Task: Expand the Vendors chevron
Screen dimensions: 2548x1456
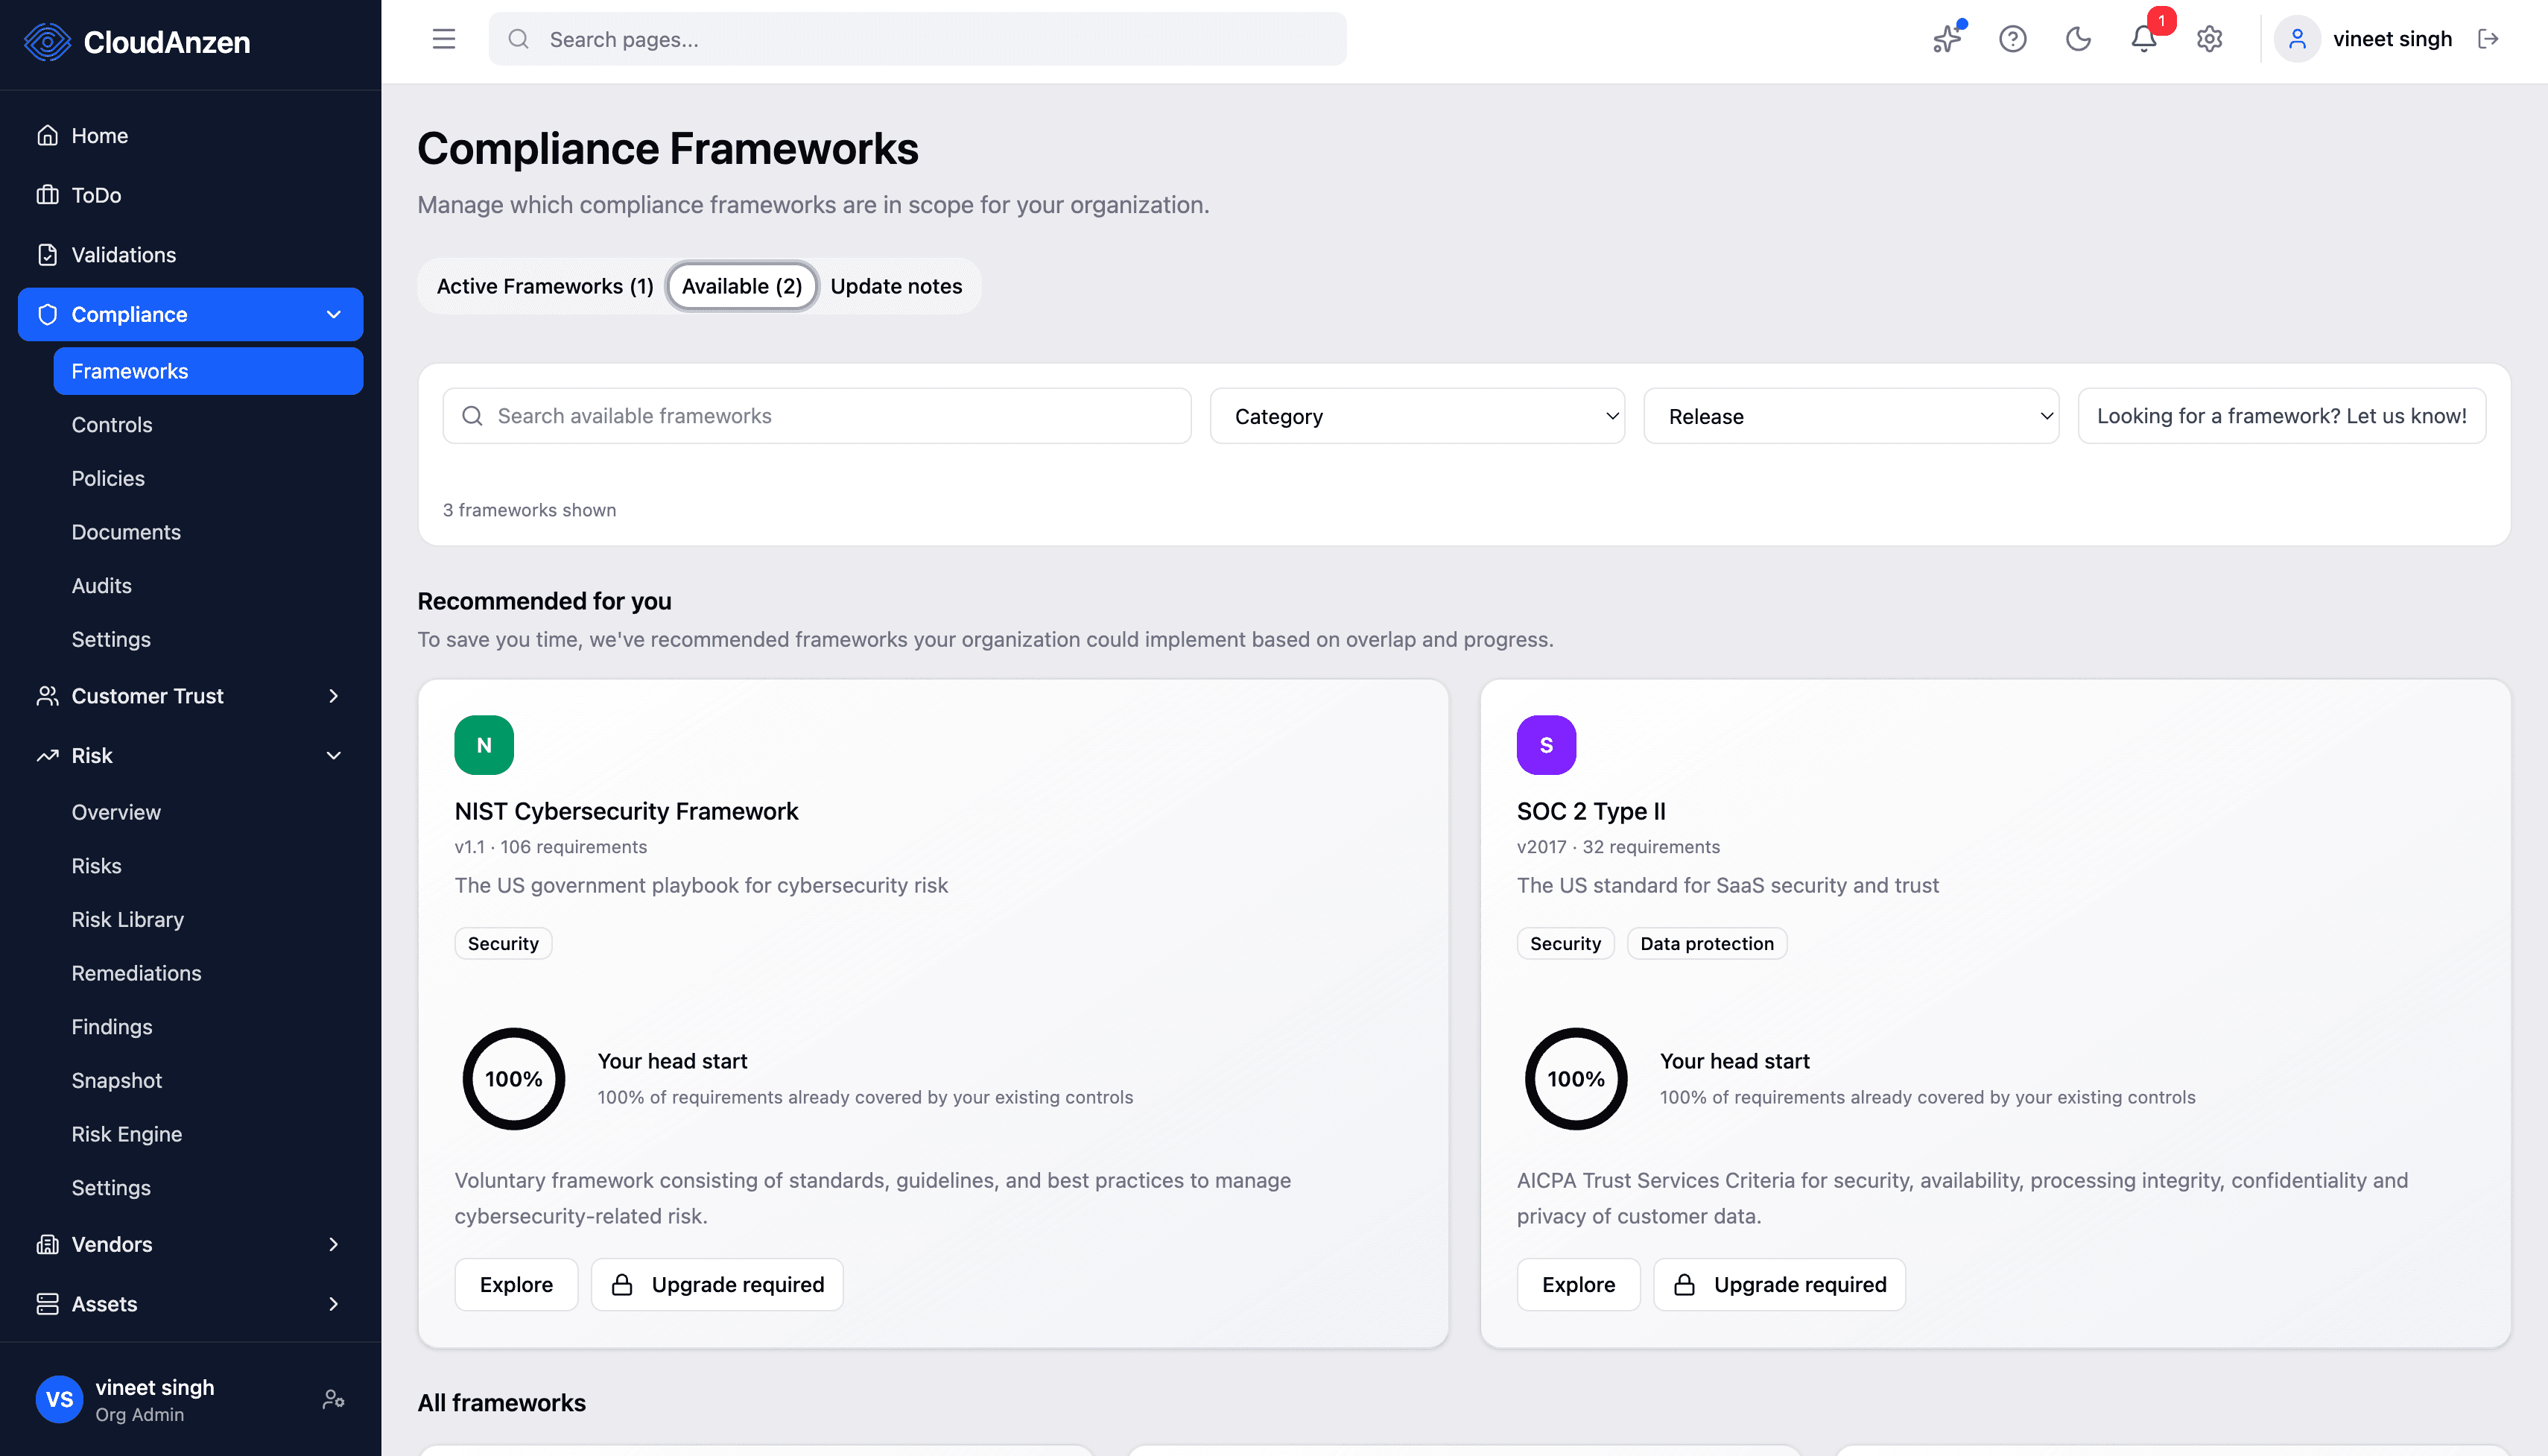Action: click(334, 1244)
